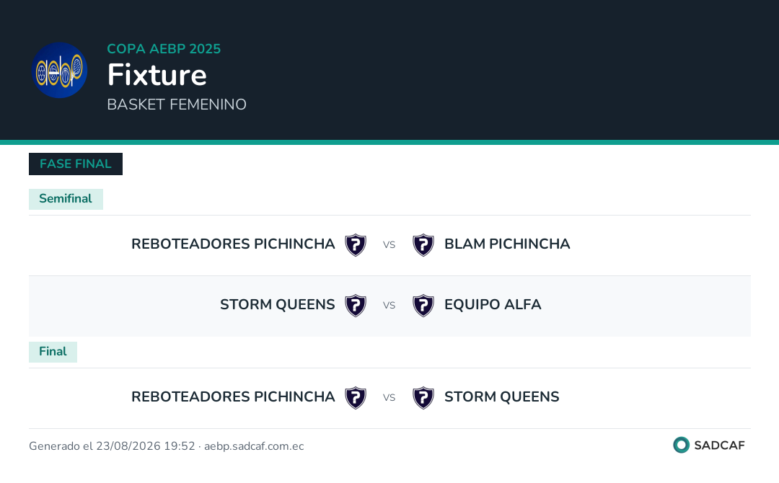Click the generated date footer text
Screen dimensions: 779x483
(x=167, y=446)
